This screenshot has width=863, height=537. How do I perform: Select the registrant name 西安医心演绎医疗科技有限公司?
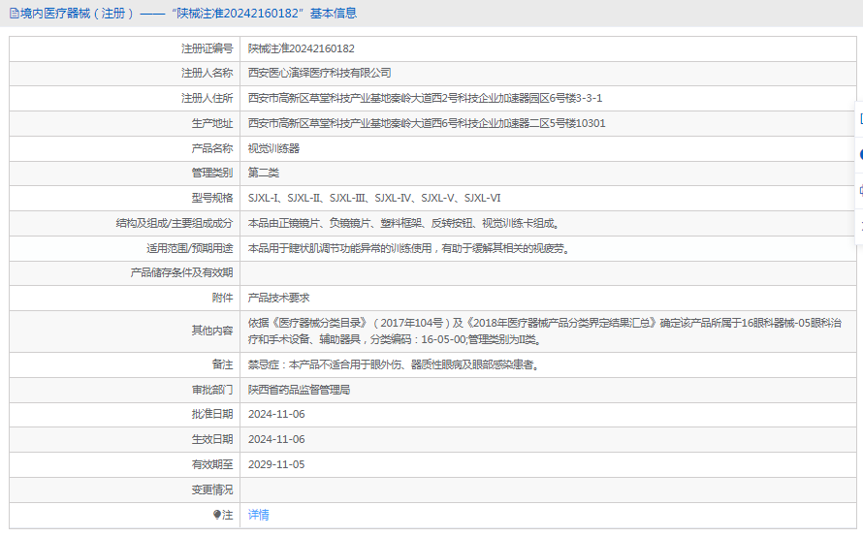click(x=319, y=73)
